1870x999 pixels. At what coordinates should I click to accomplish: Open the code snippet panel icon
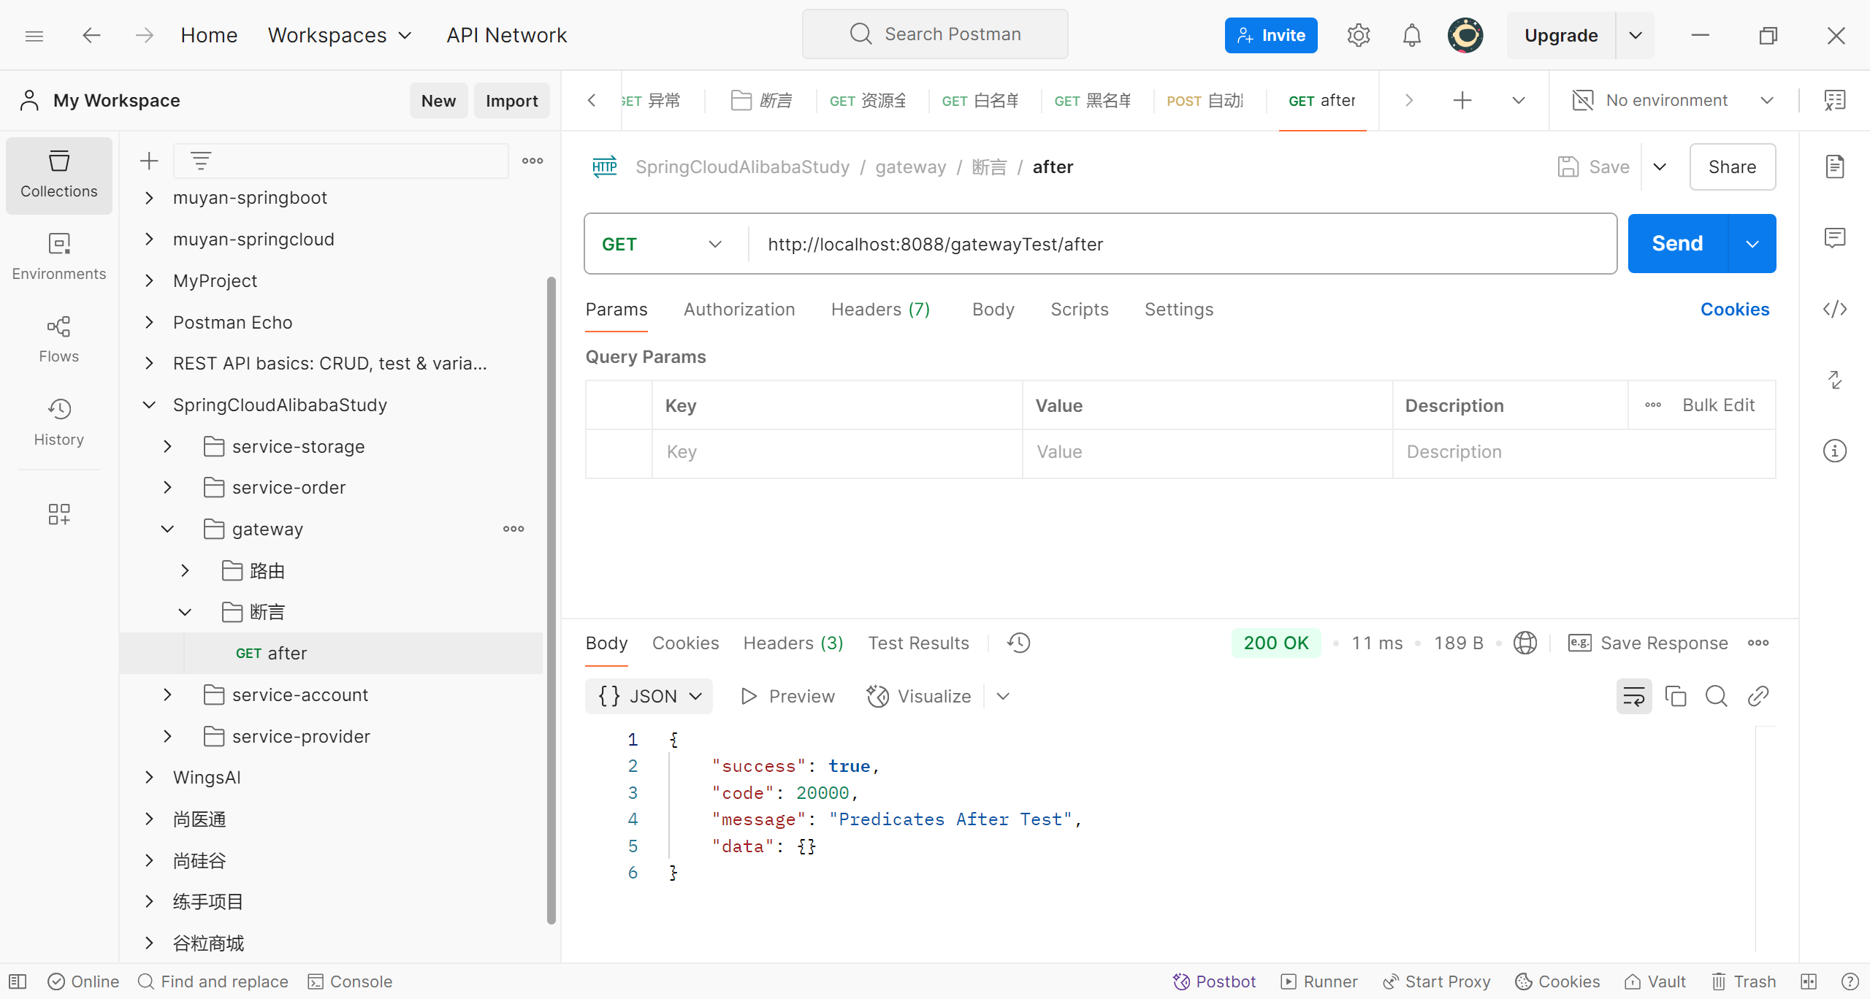point(1834,309)
